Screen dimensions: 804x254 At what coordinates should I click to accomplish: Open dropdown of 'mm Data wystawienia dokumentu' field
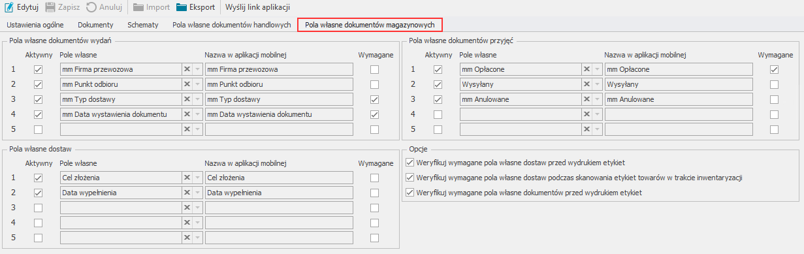coord(198,114)
